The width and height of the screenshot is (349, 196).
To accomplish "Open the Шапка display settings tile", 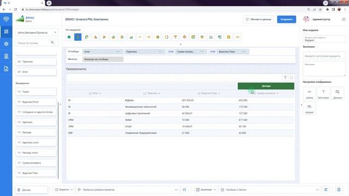I will pyautogui.click(x=309, y=93).
